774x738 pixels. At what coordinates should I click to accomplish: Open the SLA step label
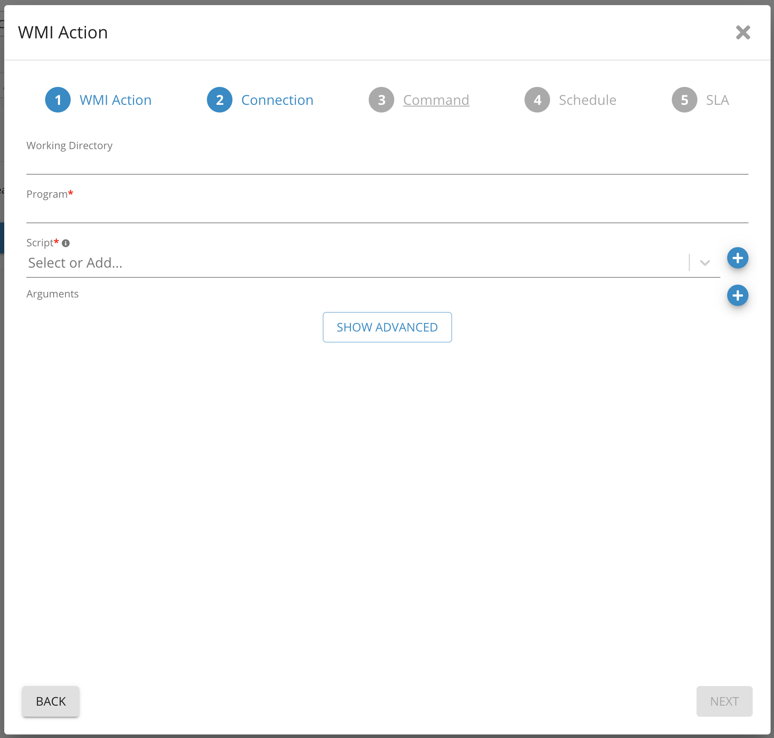point(717,100)
